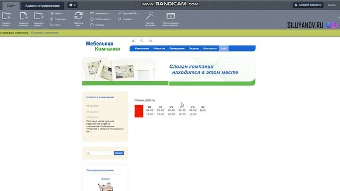This screenshot has height=191, width=340.
Task: Click the Компоненты toolbar icon
Action: 92,13
